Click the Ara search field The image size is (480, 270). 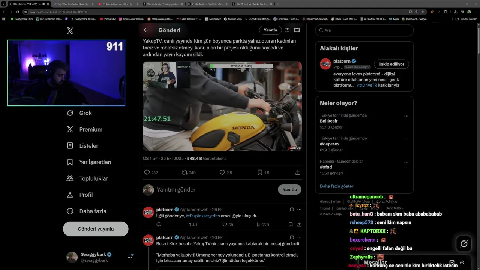pos(364,30)
